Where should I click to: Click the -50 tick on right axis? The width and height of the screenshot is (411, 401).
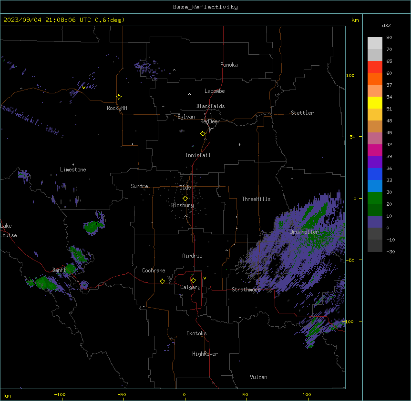click(350, 260)
